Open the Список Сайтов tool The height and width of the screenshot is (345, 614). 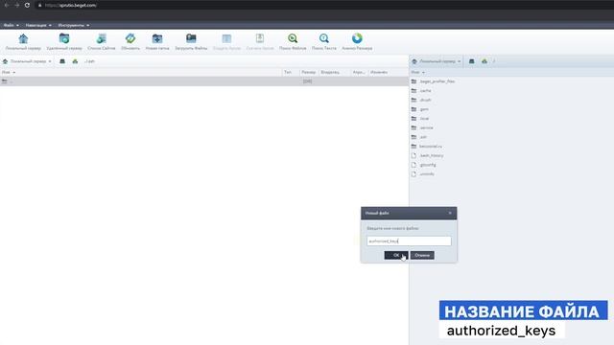point(102,42)
